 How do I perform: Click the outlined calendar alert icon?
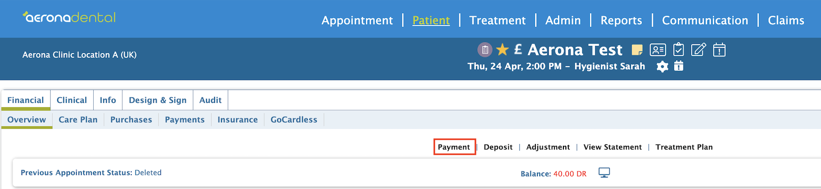point(719,49)
